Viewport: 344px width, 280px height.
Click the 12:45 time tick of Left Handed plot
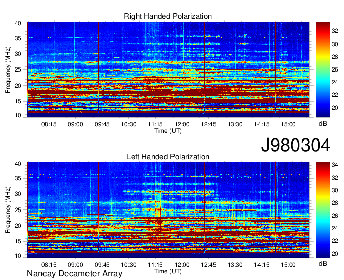(208, 265)
